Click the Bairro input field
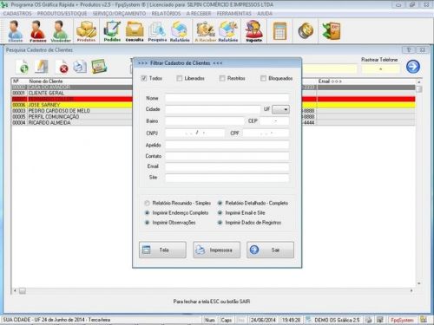The height and width of the screenshot is (325, 434). click(205, 121)
